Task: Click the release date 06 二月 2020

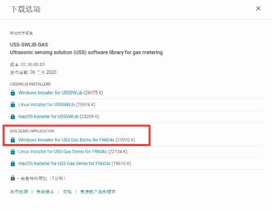Action: click(43, 72)
